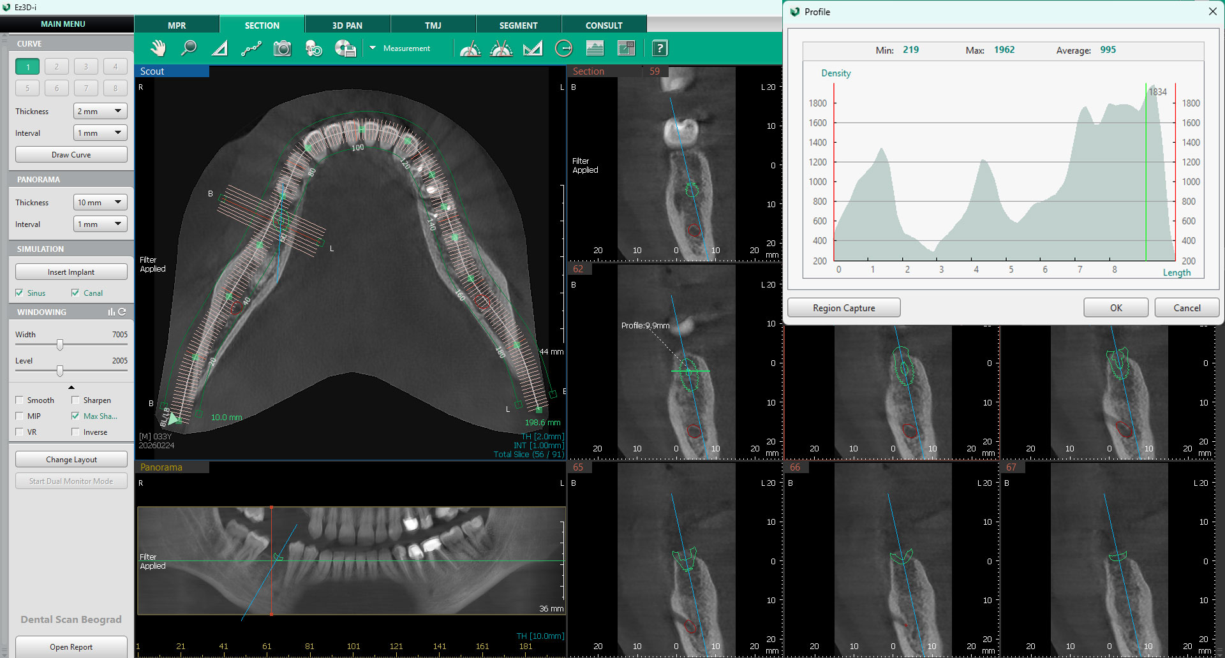
Task: Enable the VR checkbox
Action: point(19,432)
